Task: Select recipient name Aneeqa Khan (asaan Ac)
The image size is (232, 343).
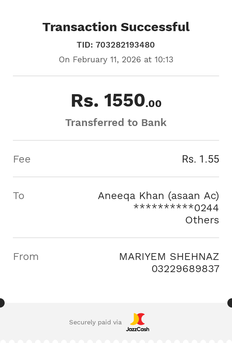Action: tap(158, 196)
